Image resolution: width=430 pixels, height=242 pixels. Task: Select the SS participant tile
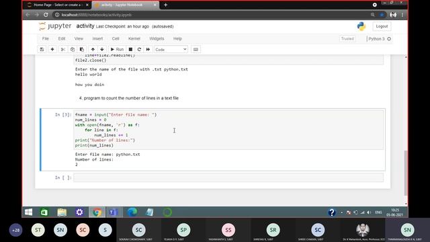228,230
